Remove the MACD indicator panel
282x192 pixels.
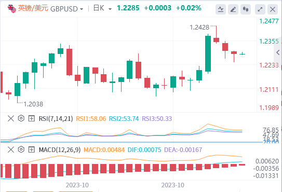(11, 149)
